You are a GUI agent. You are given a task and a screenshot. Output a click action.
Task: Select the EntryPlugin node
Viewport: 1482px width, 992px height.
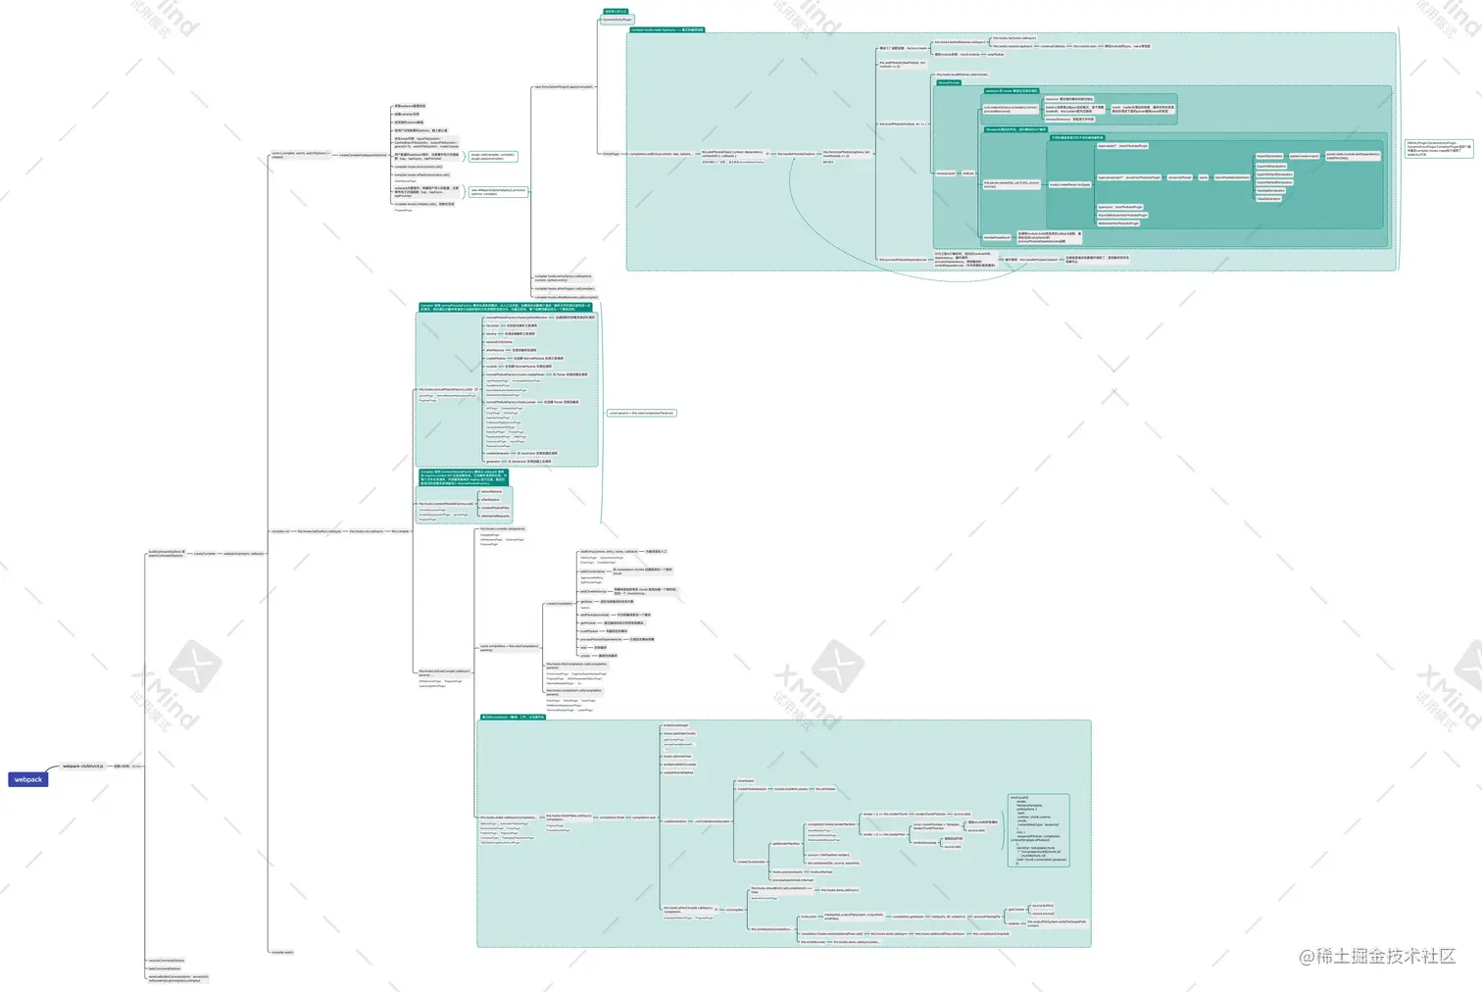[611, 154]
